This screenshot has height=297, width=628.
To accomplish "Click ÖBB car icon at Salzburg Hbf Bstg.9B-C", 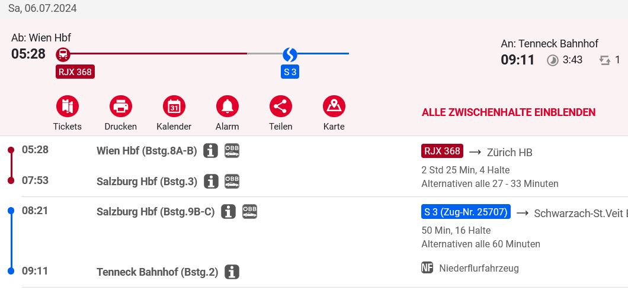I will [x=249, y=211].
